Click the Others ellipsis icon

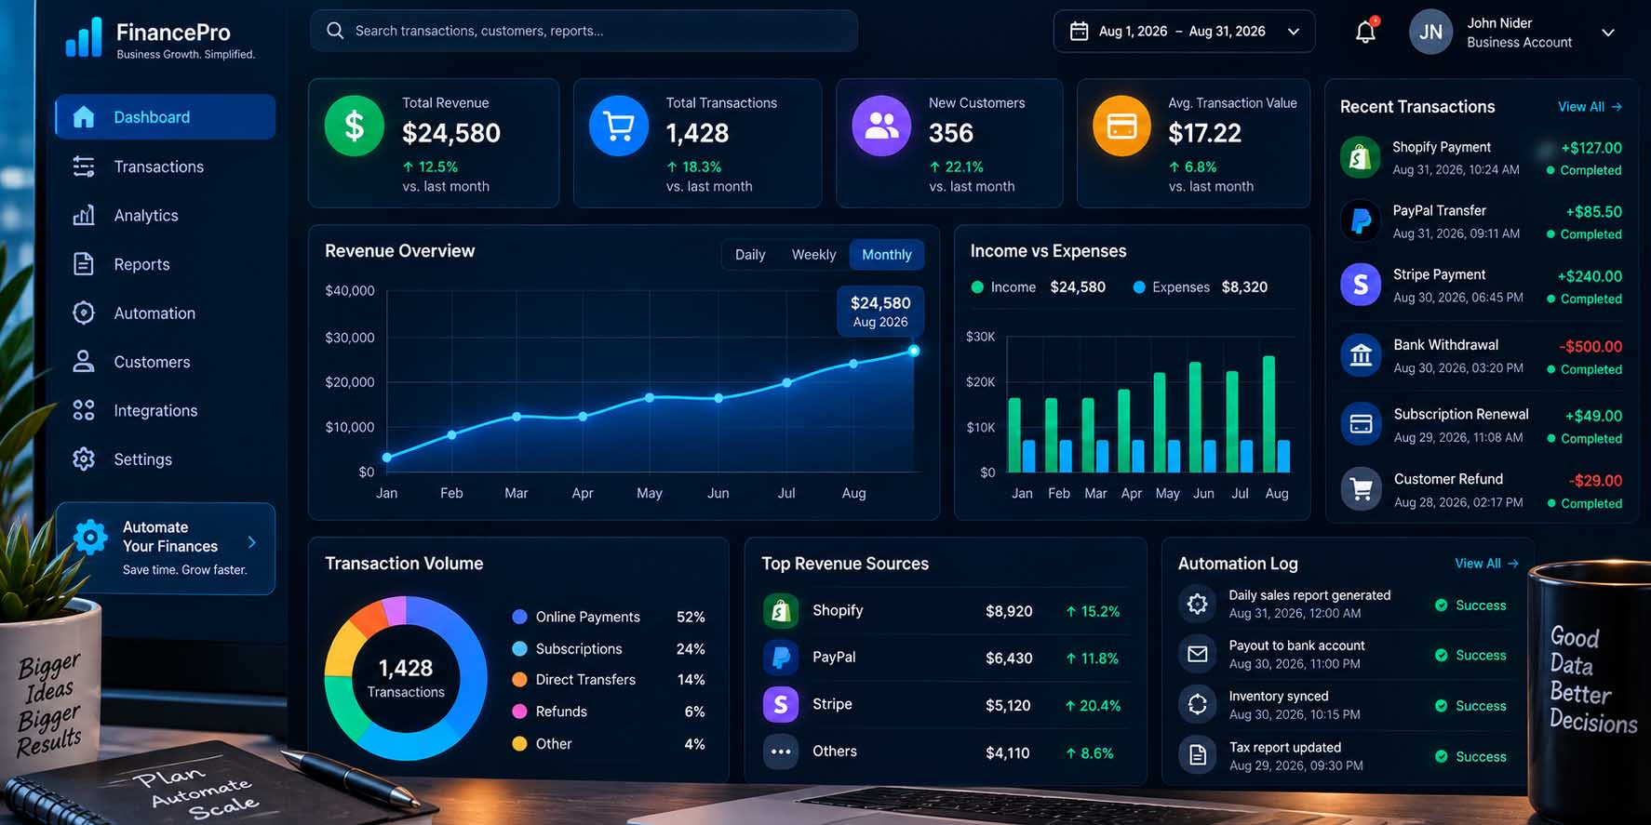[781, 752]
